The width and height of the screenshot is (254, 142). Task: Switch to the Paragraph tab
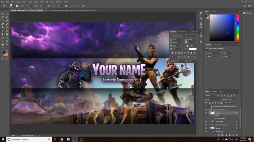click(x=182, y=32)
